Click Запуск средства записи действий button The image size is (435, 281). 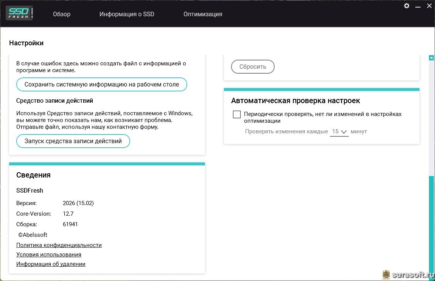pos(73,141)
